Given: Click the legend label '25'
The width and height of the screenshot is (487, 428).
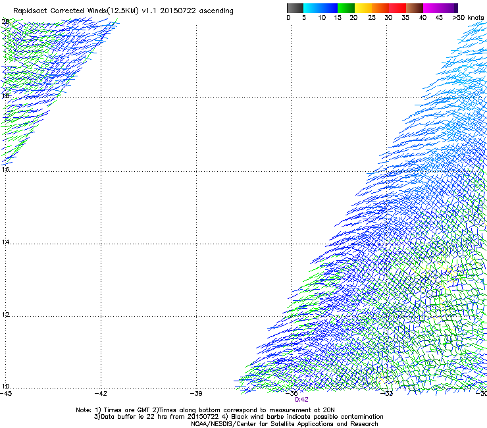Looking at the screenshot, I should 372,18.
